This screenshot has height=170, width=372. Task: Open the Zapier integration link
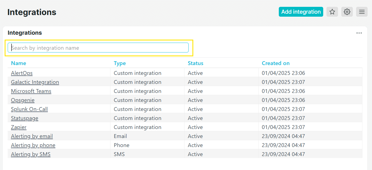(19, 127)
